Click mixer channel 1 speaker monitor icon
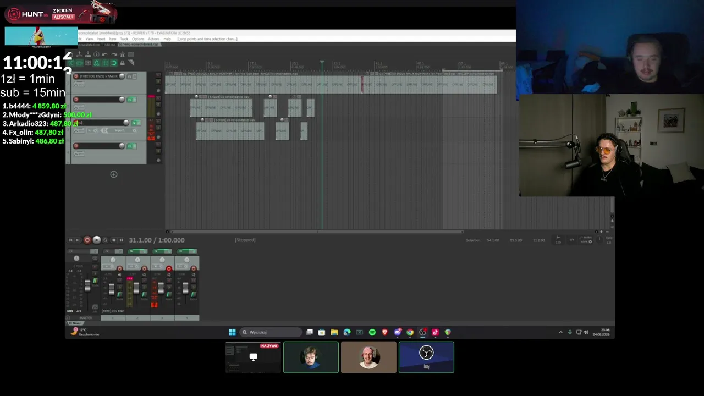Viewport: 704px width, 396px height. [x=120, y=274]
